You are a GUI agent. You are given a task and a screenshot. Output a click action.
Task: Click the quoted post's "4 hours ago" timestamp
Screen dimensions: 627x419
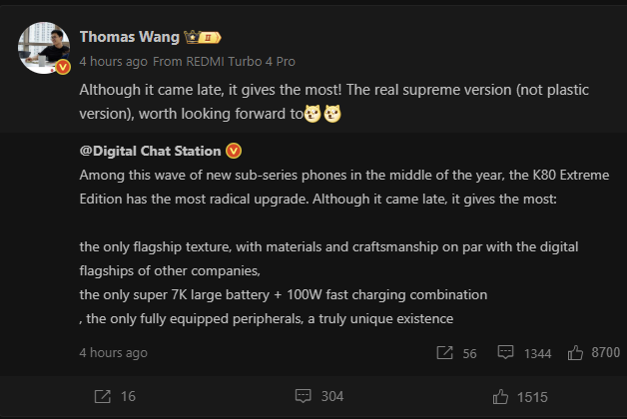[113, 353]
